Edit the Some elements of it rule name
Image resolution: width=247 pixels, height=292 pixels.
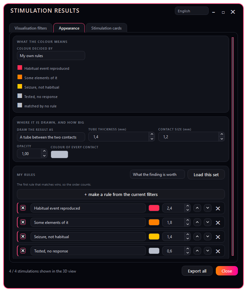click(x=88, y=223)
